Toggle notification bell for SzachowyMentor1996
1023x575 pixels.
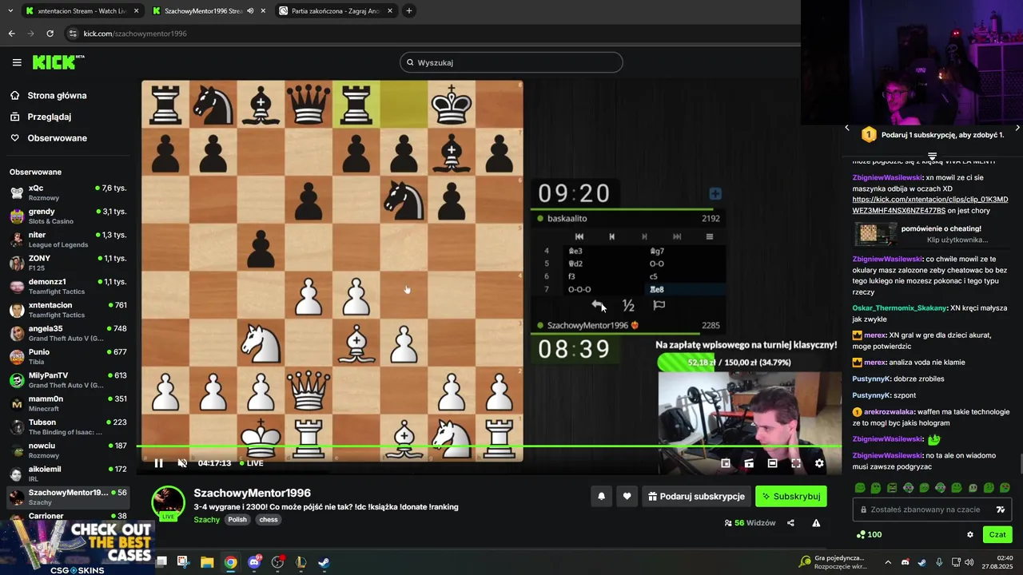601,496
